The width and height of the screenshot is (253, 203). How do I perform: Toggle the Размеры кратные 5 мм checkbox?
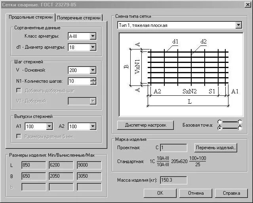[19, 137]
